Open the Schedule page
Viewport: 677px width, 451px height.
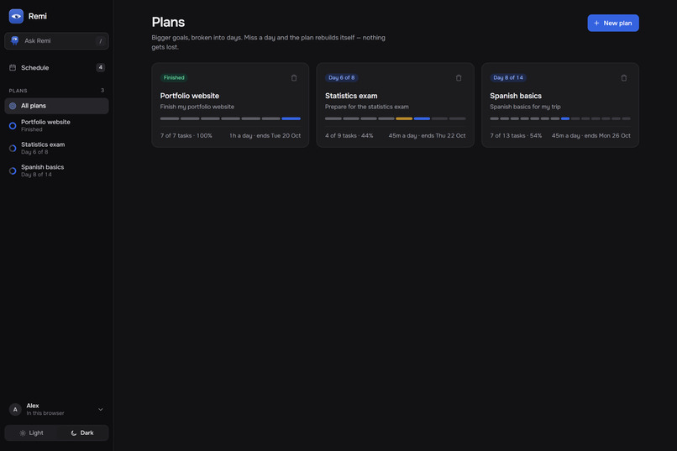click(x=56, y=67)
